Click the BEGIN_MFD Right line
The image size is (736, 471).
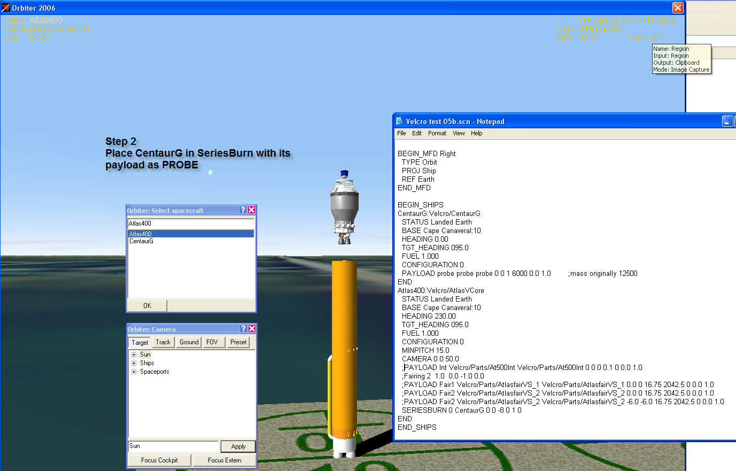(427, 153)
